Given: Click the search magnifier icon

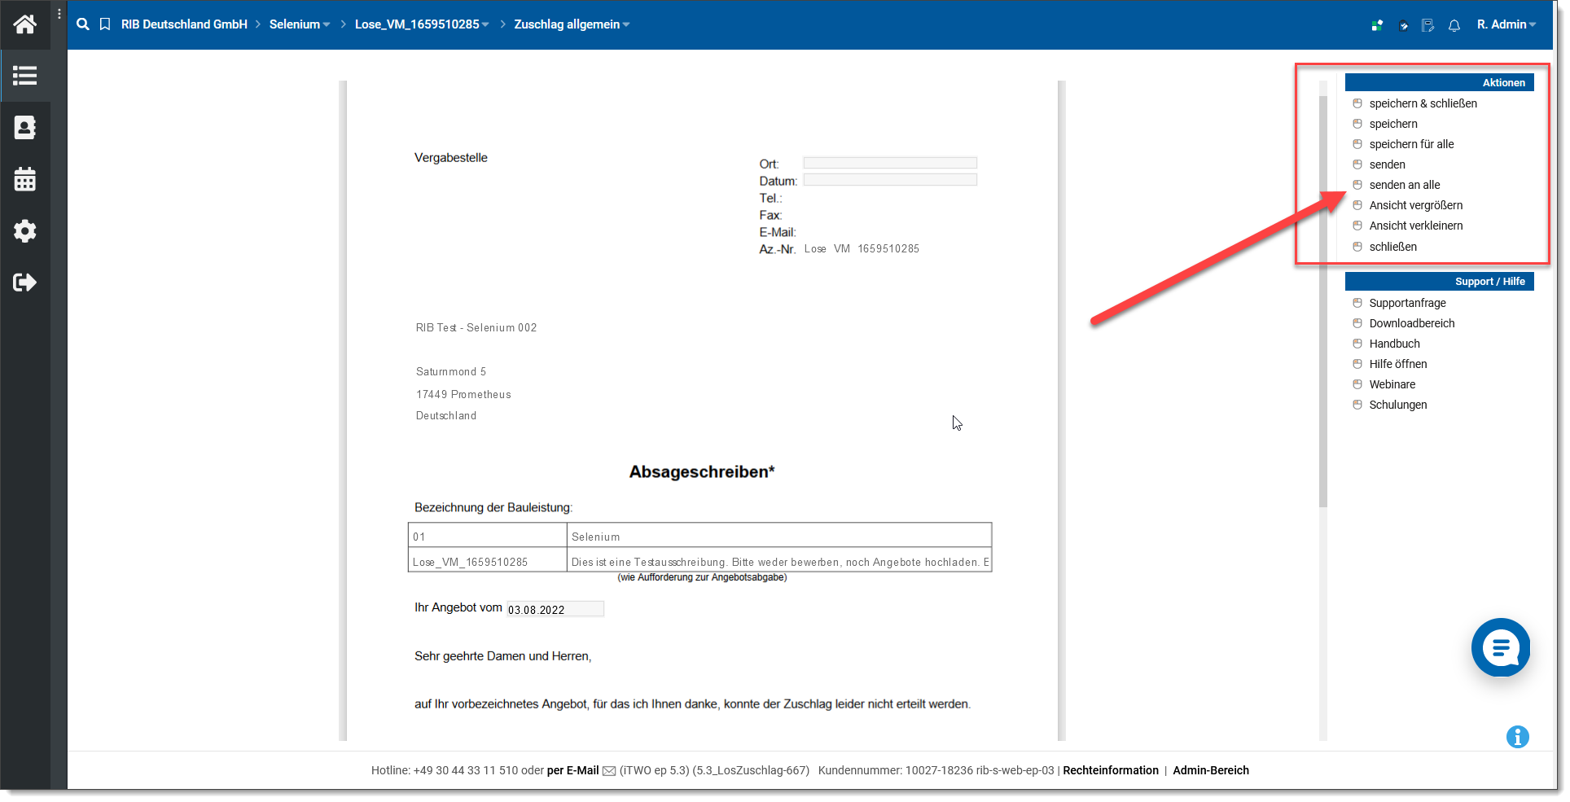Looking at the screenshot, I should coord(83,24).
